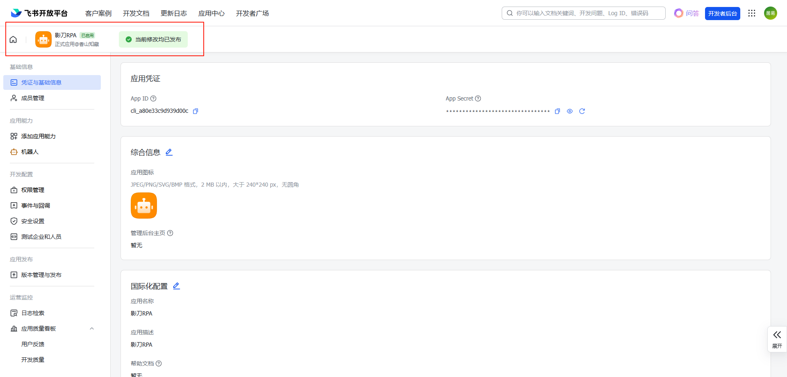Expand the side panel via 展开

[777, 339]
